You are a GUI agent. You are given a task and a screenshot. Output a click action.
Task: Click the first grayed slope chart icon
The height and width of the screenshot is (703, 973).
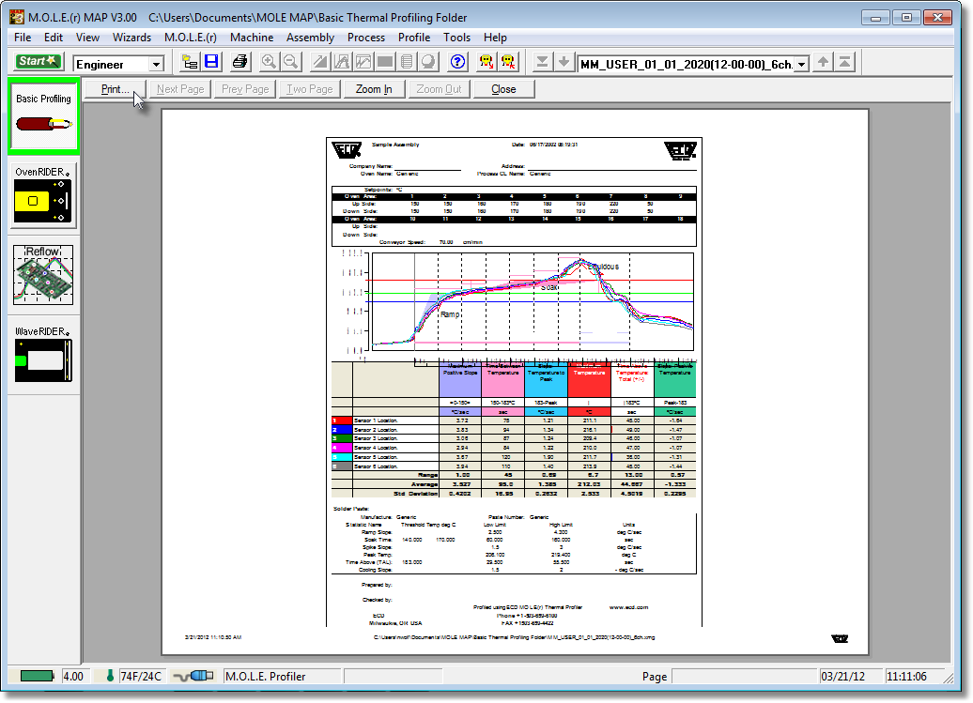(320, 61)
